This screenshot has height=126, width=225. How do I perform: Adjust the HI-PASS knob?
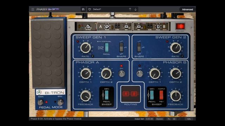88,27
